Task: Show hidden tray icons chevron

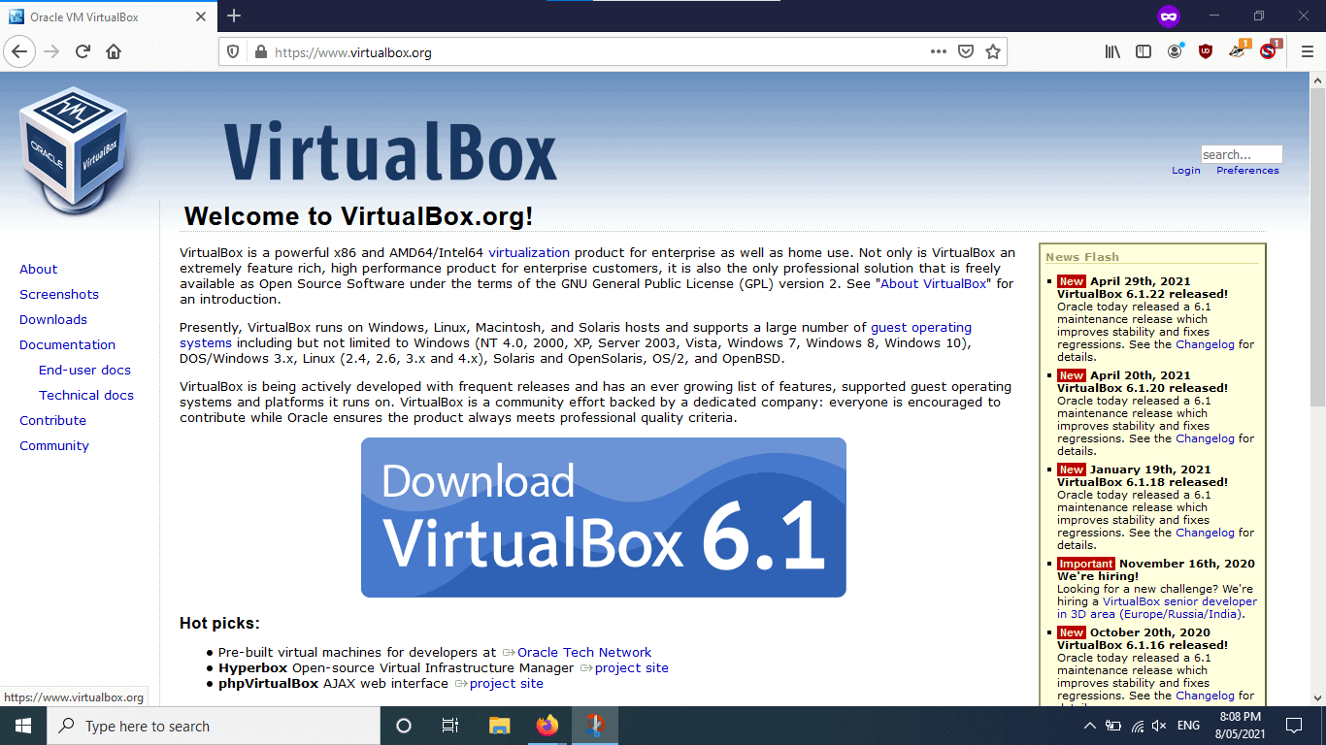Action: (1089, 726)
